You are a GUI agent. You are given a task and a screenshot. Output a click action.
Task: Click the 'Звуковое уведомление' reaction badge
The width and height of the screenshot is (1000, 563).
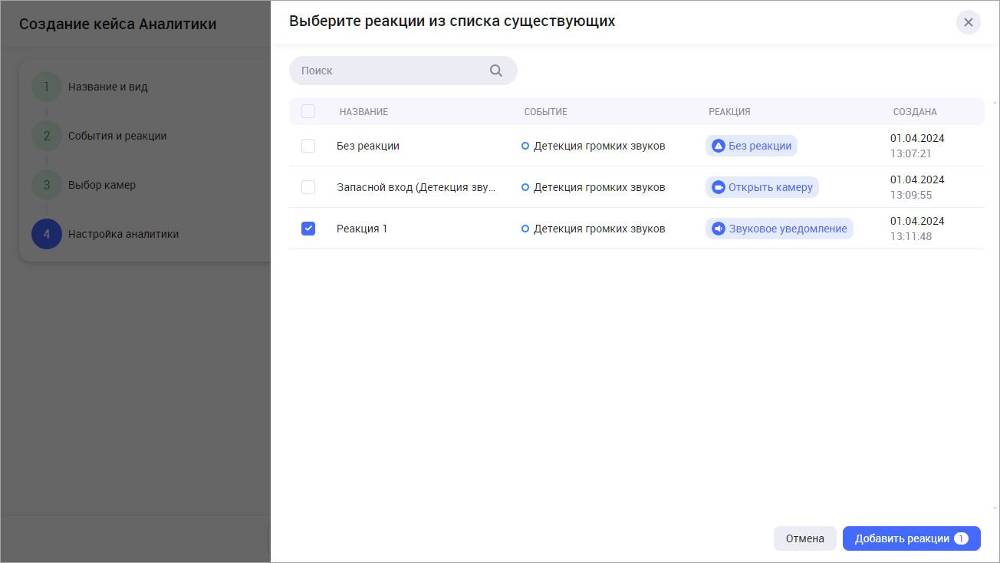point(778,229)
